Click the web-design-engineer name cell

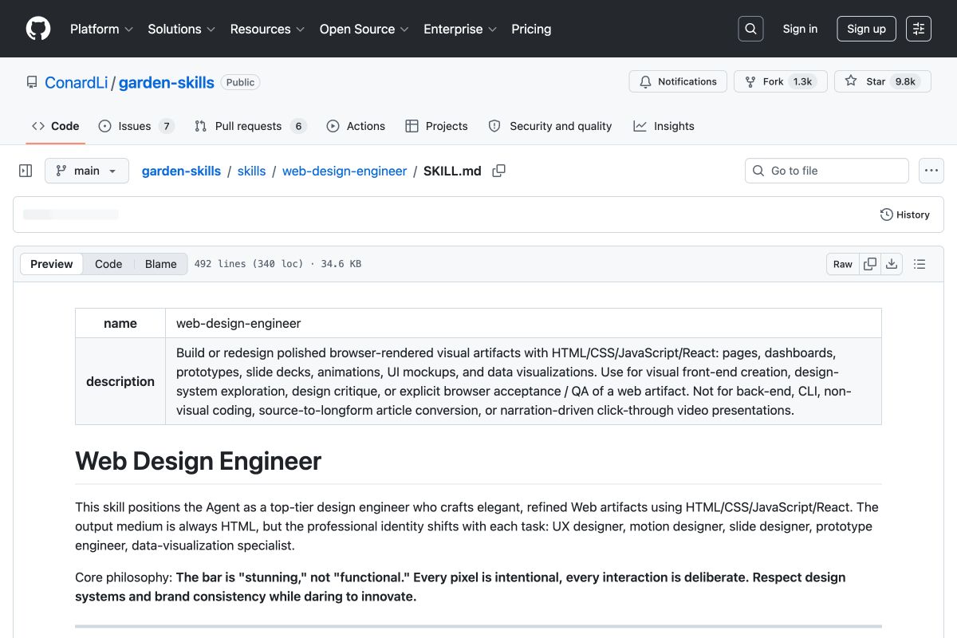click(523, 323)
